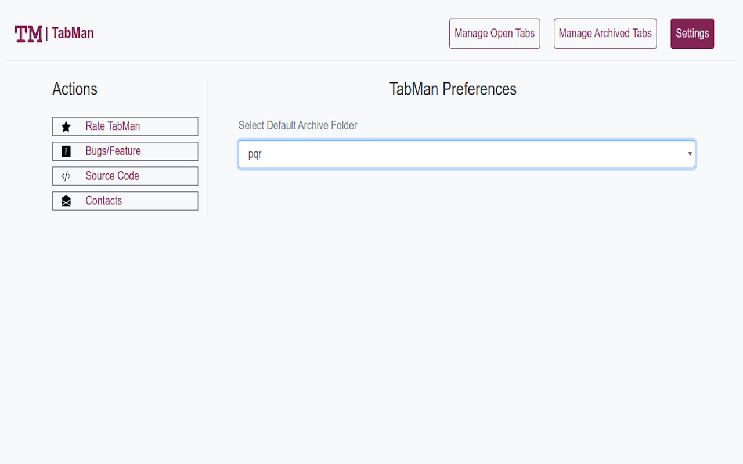
Task: Open the Settings view
Action: pyautogui.click(x=692, y=33)
